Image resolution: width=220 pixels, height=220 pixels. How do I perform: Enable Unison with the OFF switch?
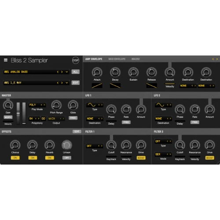[x=67, y=158]
